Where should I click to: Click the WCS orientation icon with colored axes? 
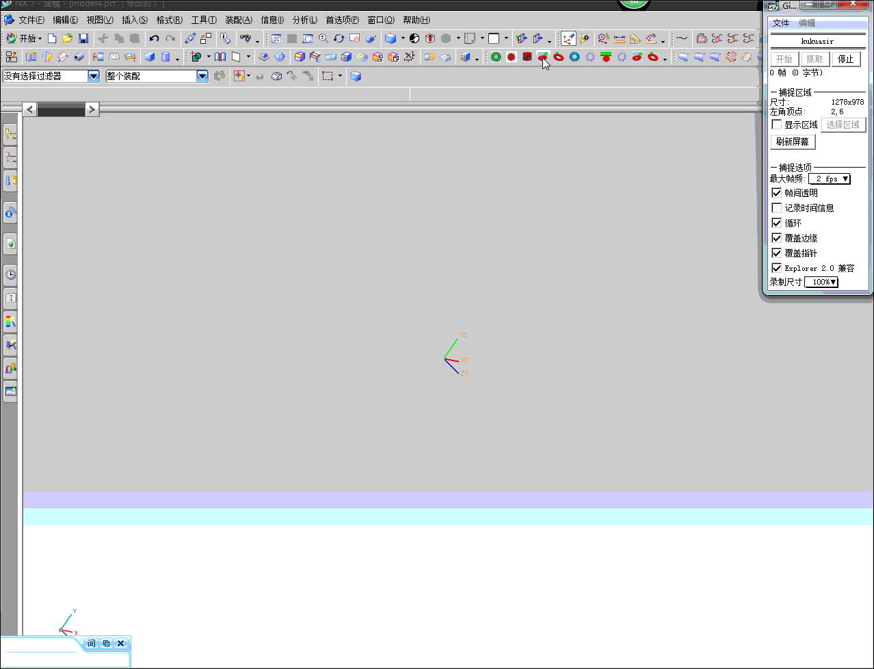coord(568,38)
